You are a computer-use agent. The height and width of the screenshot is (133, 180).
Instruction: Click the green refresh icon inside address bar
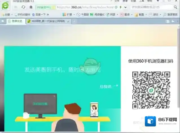pos(116,7)
